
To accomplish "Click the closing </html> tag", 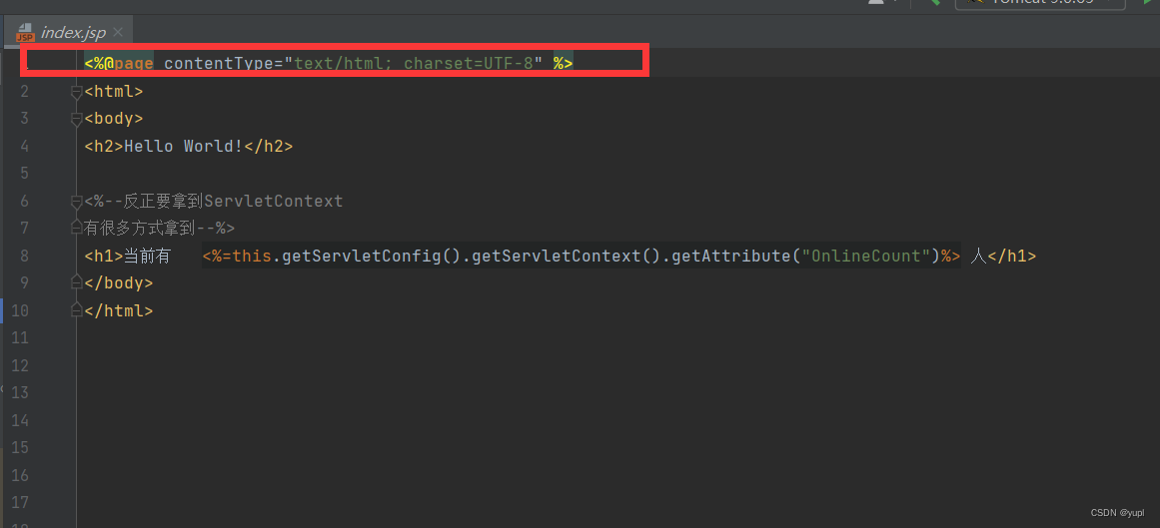I will coord(119,310).
